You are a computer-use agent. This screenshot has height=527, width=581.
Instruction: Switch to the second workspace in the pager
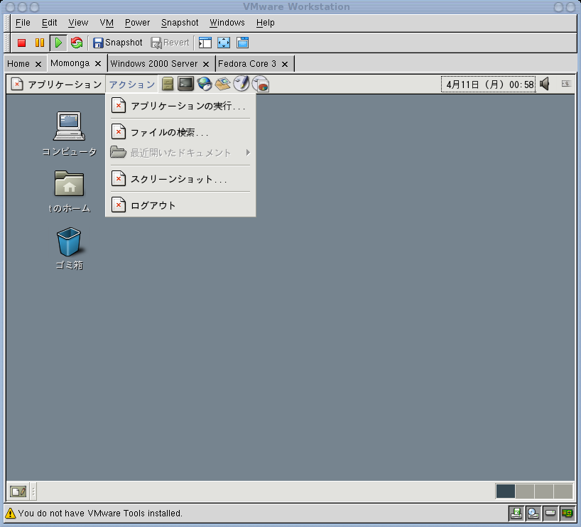[525, 491]
